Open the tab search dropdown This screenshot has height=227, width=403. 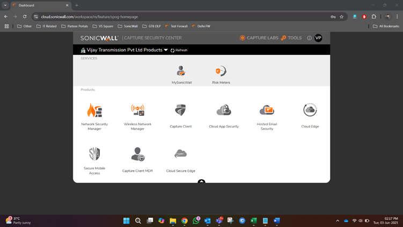[5, 5]
